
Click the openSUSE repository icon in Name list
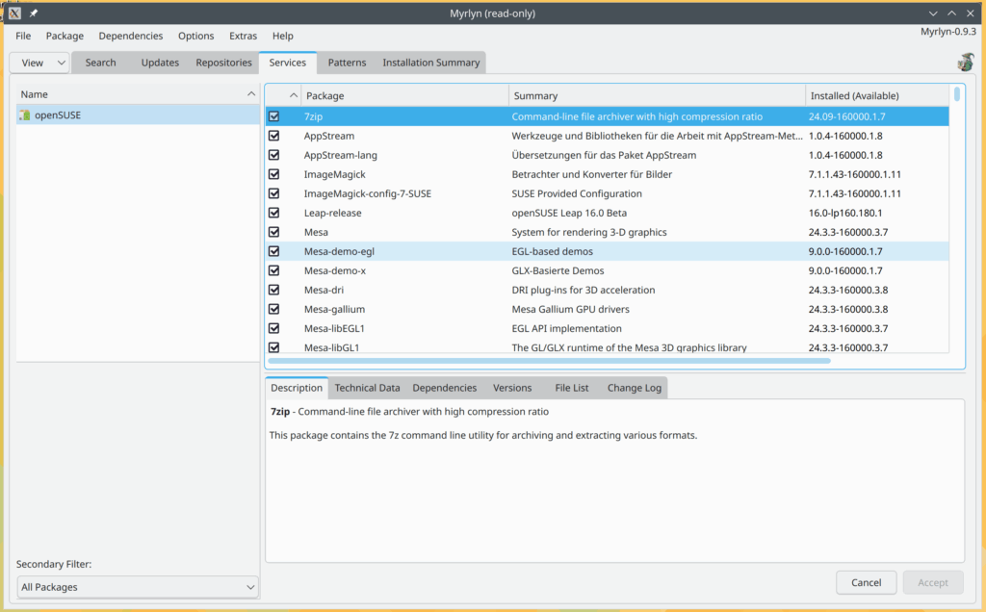coord(24,115)
